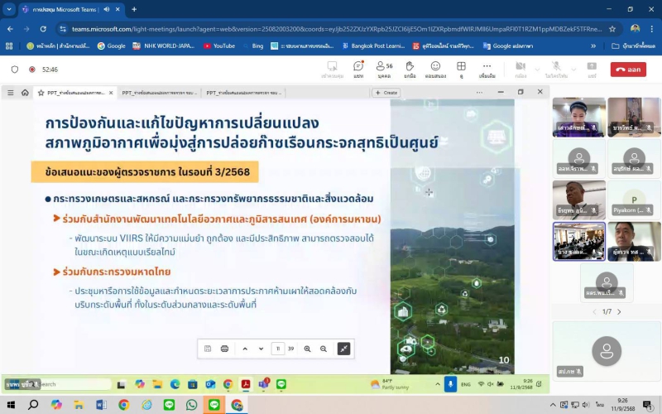The height and width of the screenshot is (414, 662).
Task: Click save icon in PDF floating toolbar
Action: point(208,349)
